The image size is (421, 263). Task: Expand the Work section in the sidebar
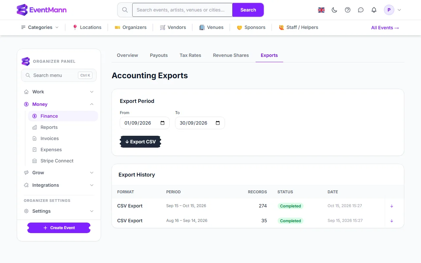click(59, 92)
